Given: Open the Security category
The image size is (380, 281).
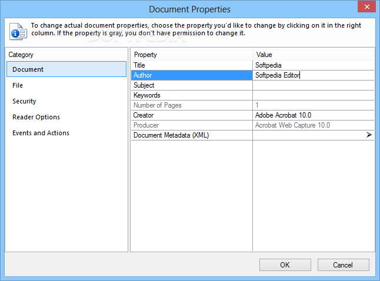Looking at the screenshot, I should coord(66,101).
